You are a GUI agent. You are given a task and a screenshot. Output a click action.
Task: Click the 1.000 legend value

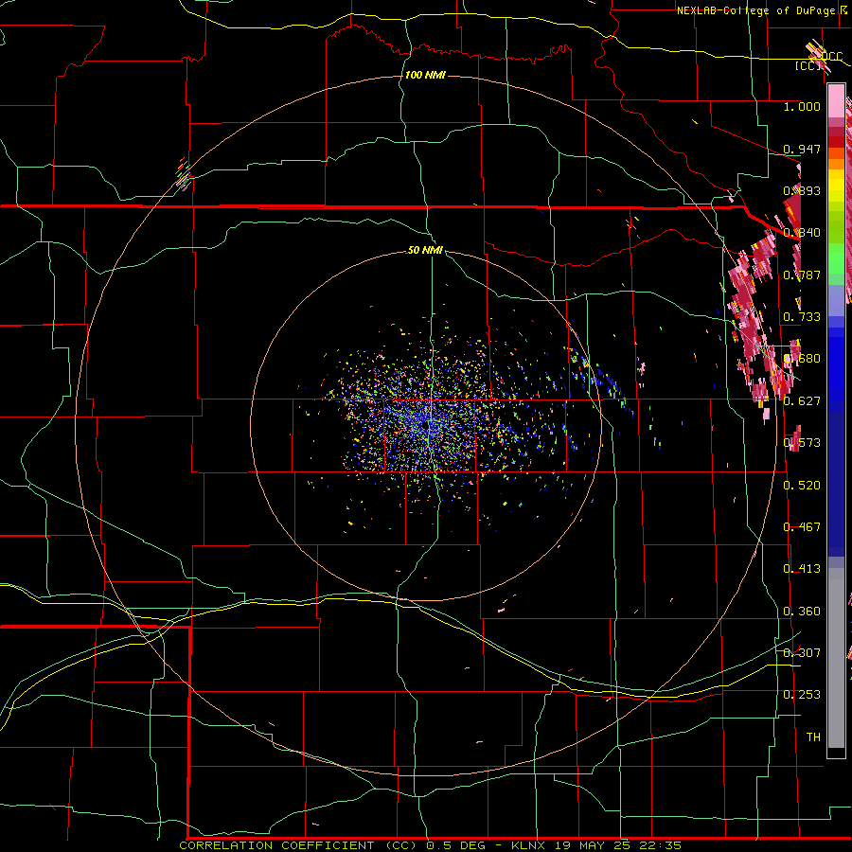tap(802, 106)
